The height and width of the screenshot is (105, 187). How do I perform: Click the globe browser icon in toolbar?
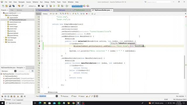(43, 6)
